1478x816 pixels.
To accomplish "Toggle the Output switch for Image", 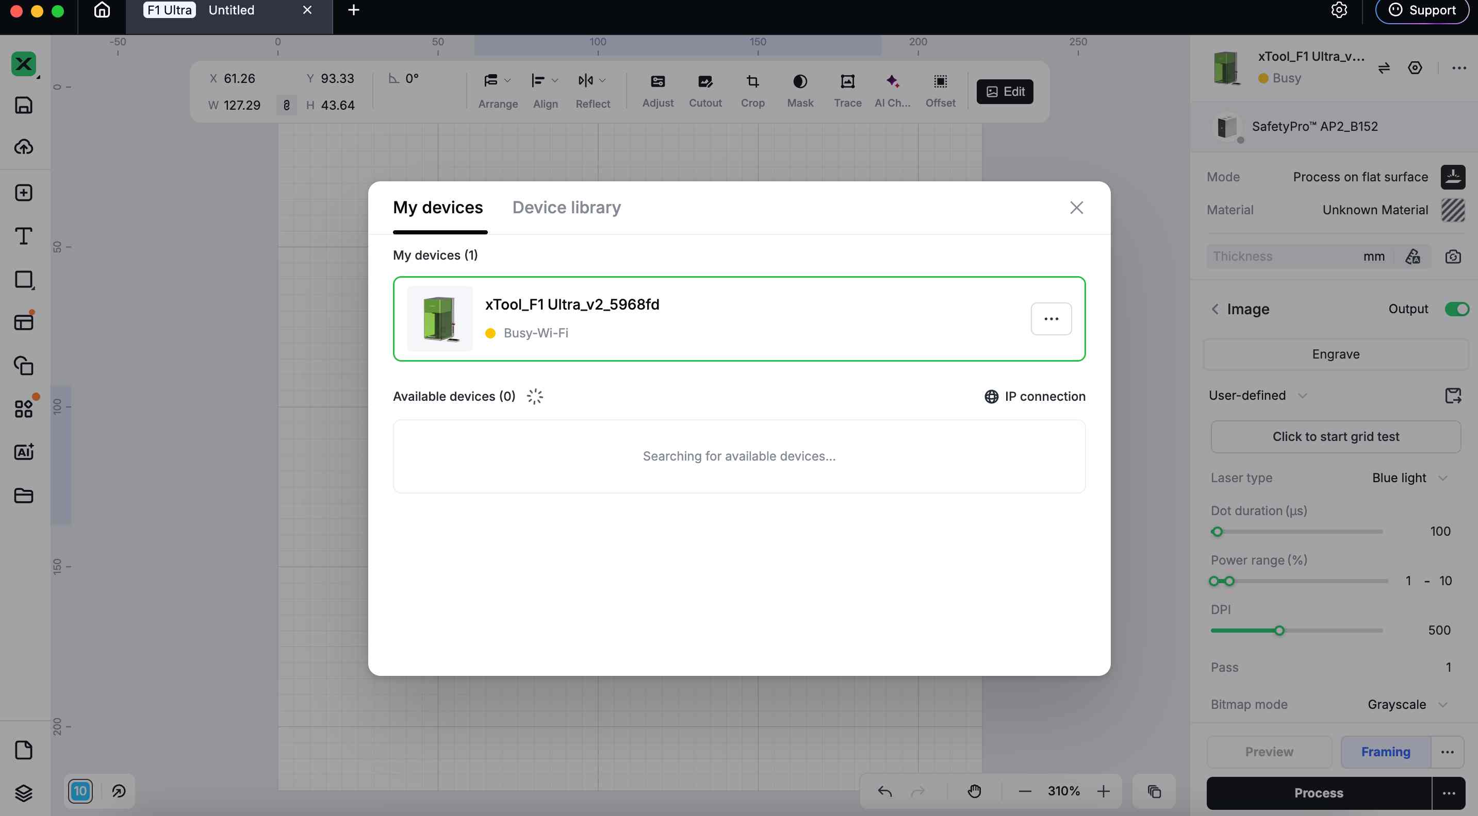I will click(x=1456, y=309).
